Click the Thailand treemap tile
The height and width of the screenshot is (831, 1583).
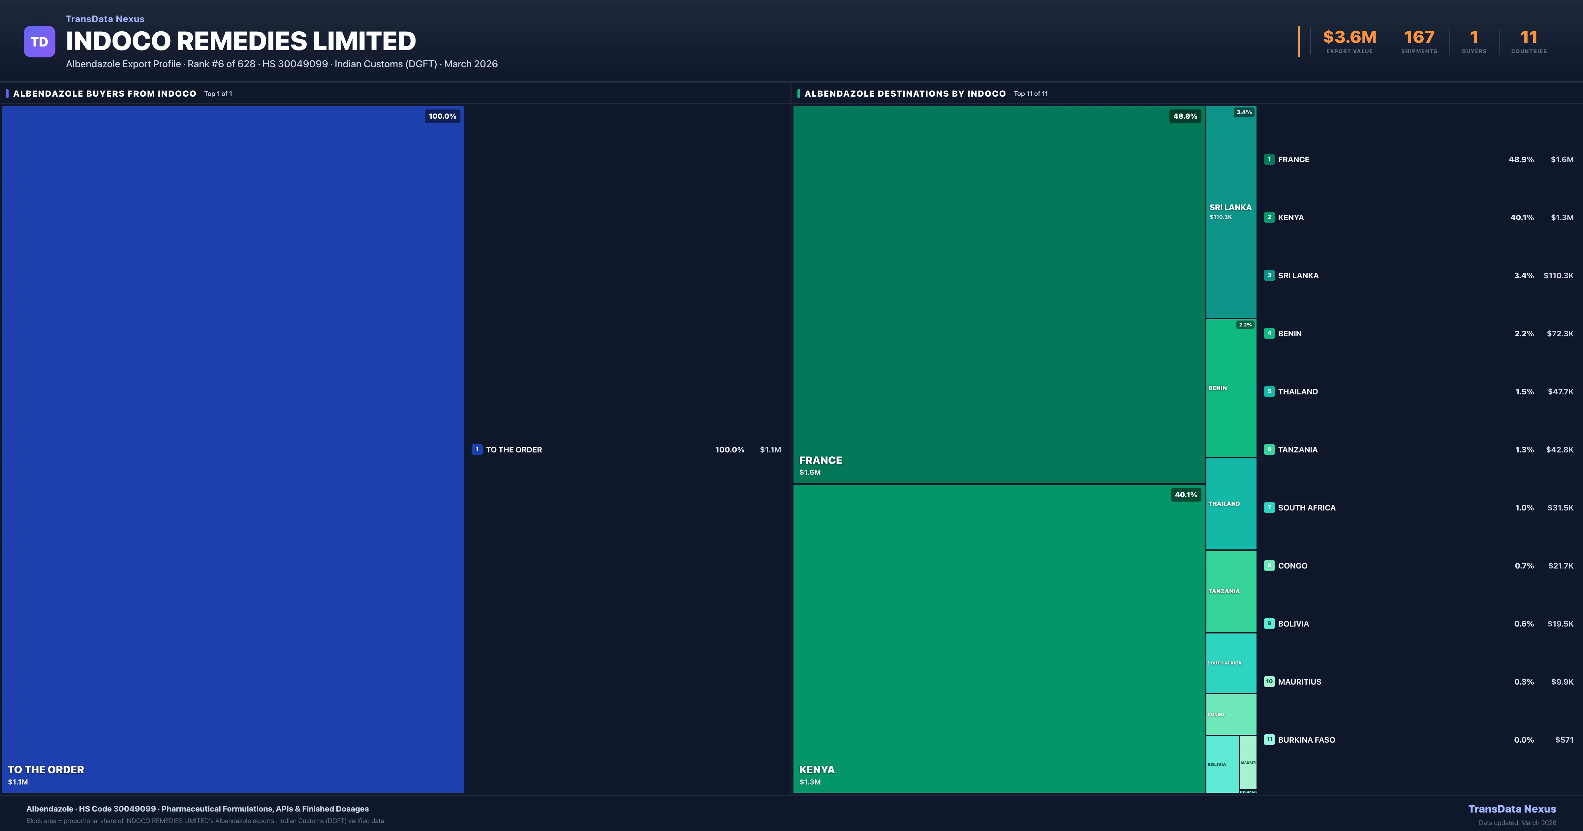(1231, 504)
